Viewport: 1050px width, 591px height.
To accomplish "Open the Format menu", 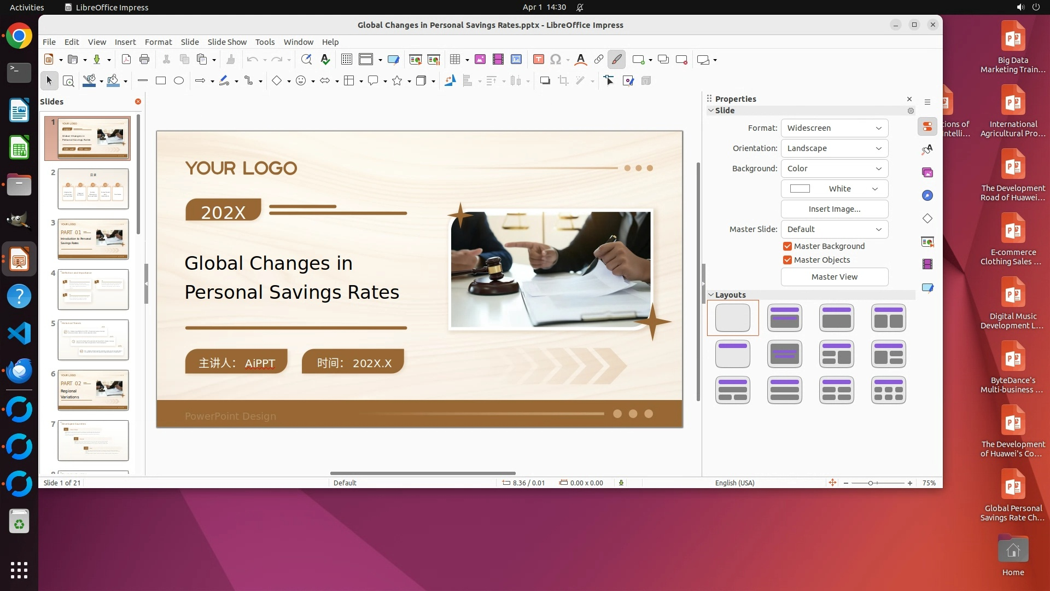I will 158,42.
